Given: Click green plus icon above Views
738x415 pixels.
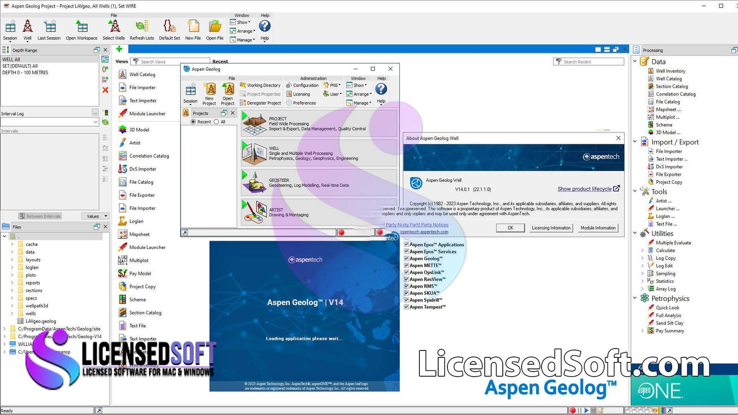Looking at the screenshot, I should tap(119, 49).
